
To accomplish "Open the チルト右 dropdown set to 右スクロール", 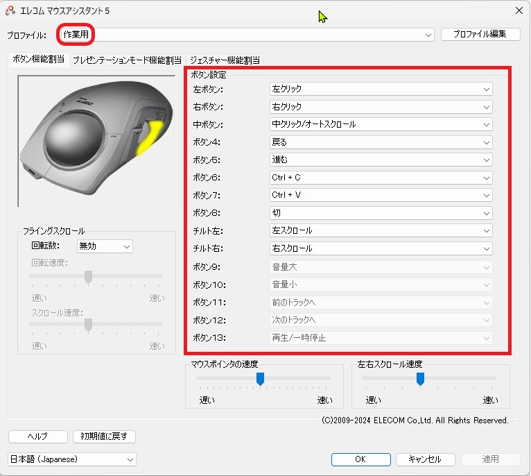I will [x=381, y=248].
